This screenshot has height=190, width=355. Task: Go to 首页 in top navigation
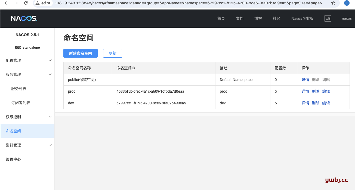(x=221, y=18)
